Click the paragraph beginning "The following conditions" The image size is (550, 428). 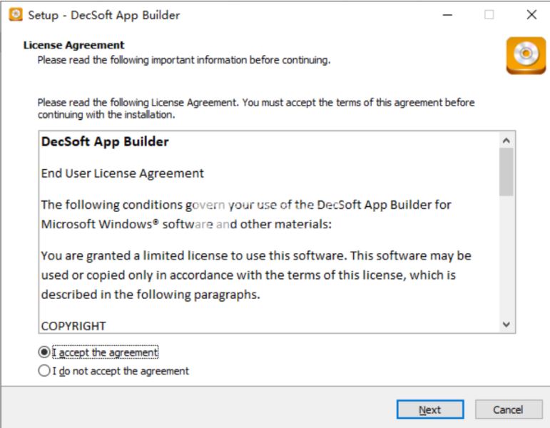point(246,214)
